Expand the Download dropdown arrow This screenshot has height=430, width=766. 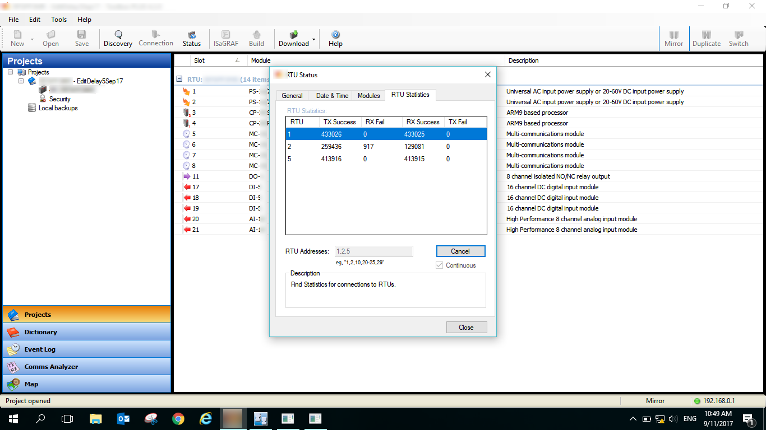(x=313, y=39)
